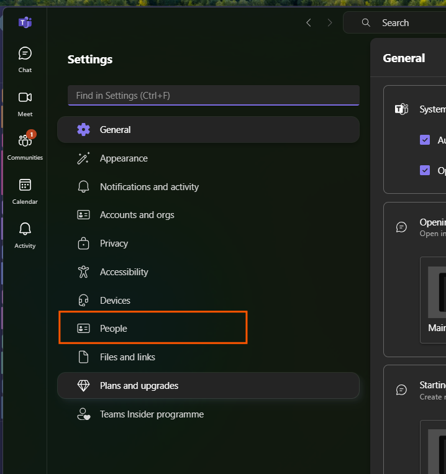Image resolution: width=446 pixels, height=474 pixels.
Task: Click the Settings heading text
Action: point(90,60)
